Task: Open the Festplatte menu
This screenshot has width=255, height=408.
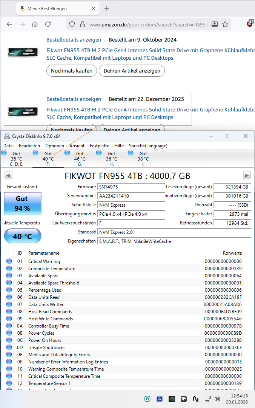Action: (99, 146)
